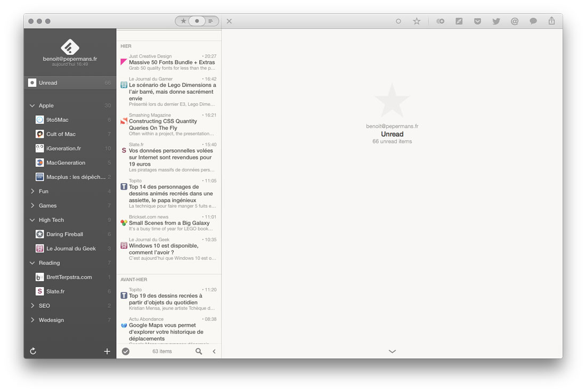
Task: Open the iGeneration.fr feed
Action: click(70, 149)
